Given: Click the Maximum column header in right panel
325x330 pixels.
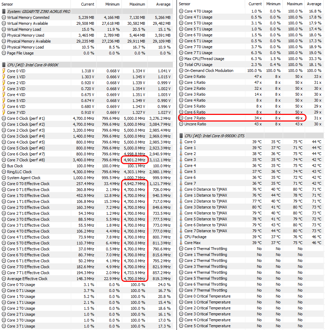Looking at the screenshot, I should pos(294,4).
